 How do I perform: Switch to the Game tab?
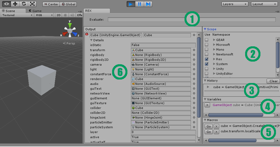[35, 11]
